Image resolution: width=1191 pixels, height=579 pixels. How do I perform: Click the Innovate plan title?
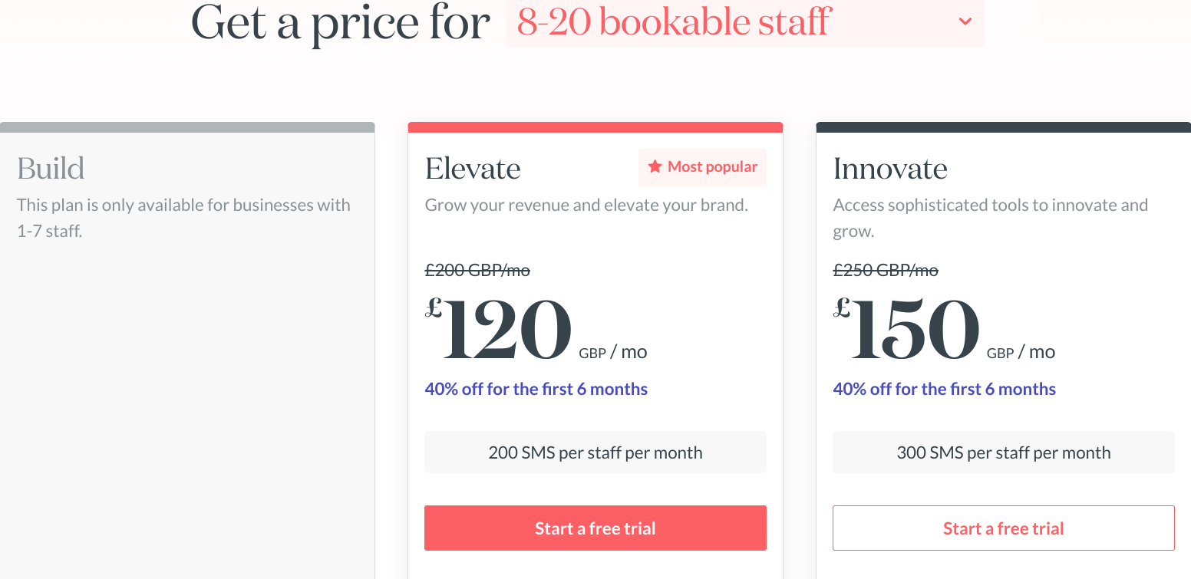[890, 169]
